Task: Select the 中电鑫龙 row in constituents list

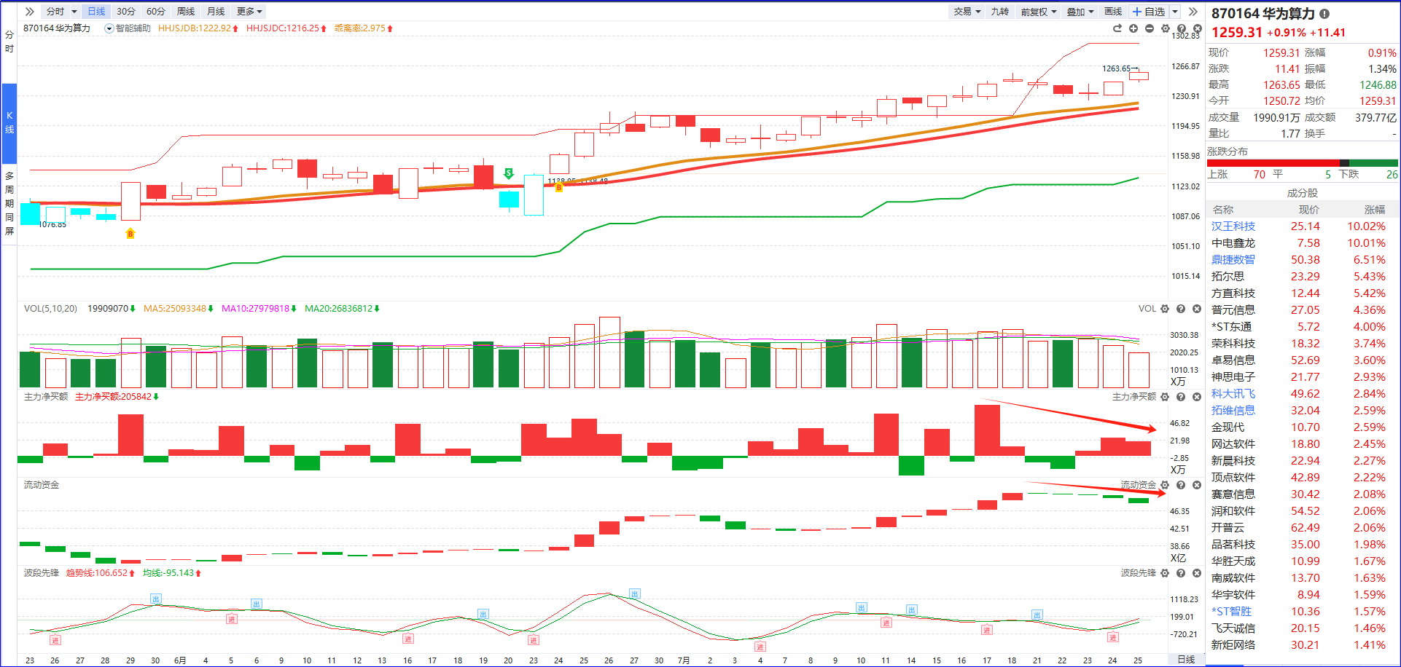Action: 1303,243
